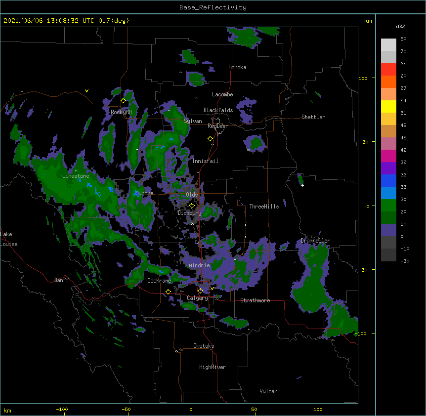Click the yellow marker near Olds
426x416 pixels.
coord(192,206)
